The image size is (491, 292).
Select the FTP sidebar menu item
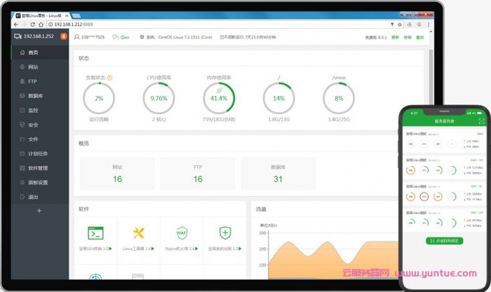pos(32,81)
